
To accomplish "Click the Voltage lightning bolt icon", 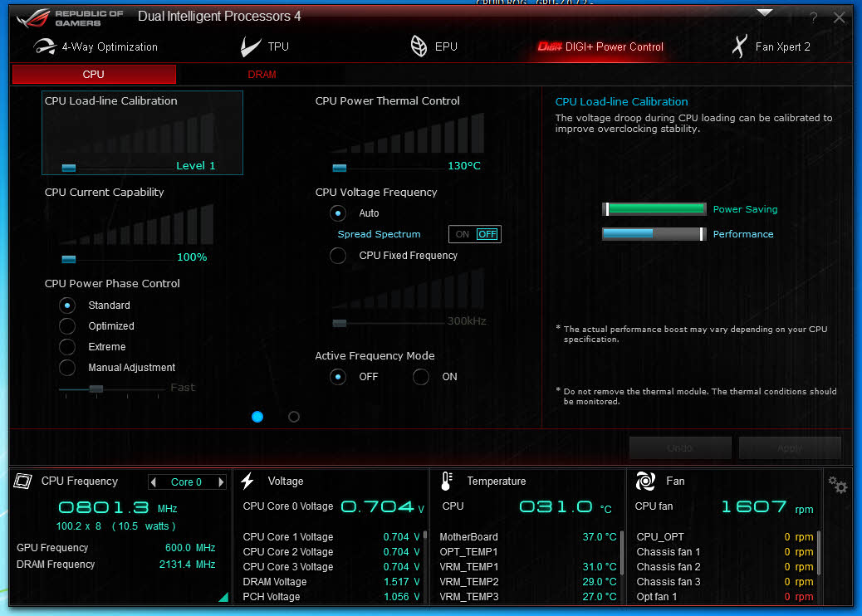I will click(x=247, y=482).
